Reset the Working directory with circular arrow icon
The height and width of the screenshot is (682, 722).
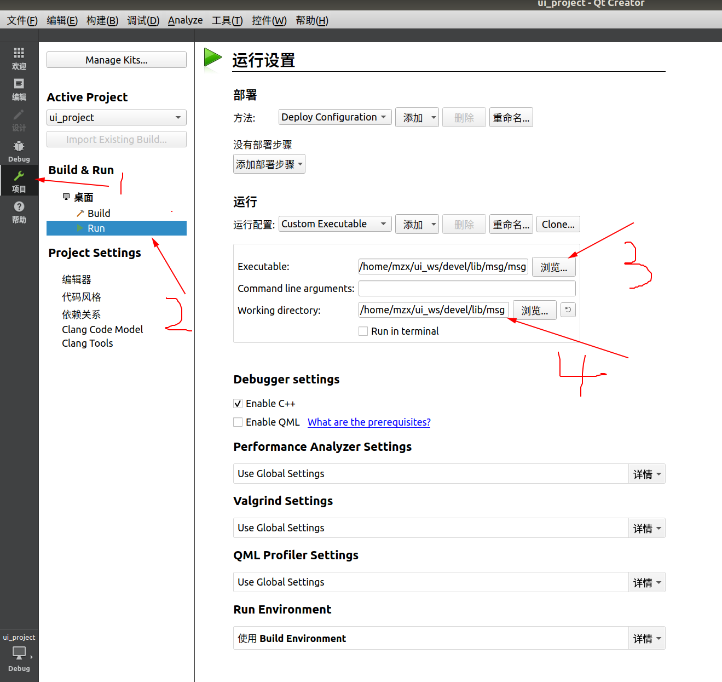click(x=568, y=310)
